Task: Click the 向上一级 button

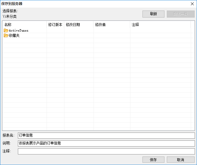Action: coord(181,14)
